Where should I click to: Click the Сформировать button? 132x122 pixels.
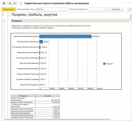pos(8,9)
